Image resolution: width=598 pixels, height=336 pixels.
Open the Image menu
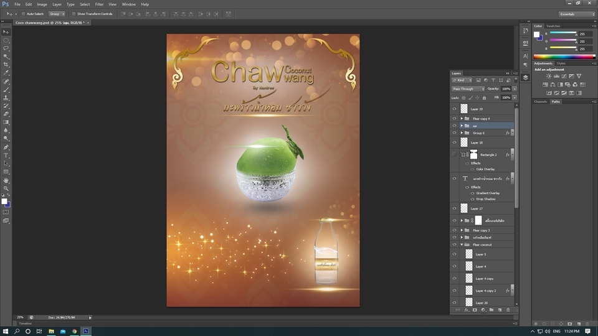tap(42, 4)
